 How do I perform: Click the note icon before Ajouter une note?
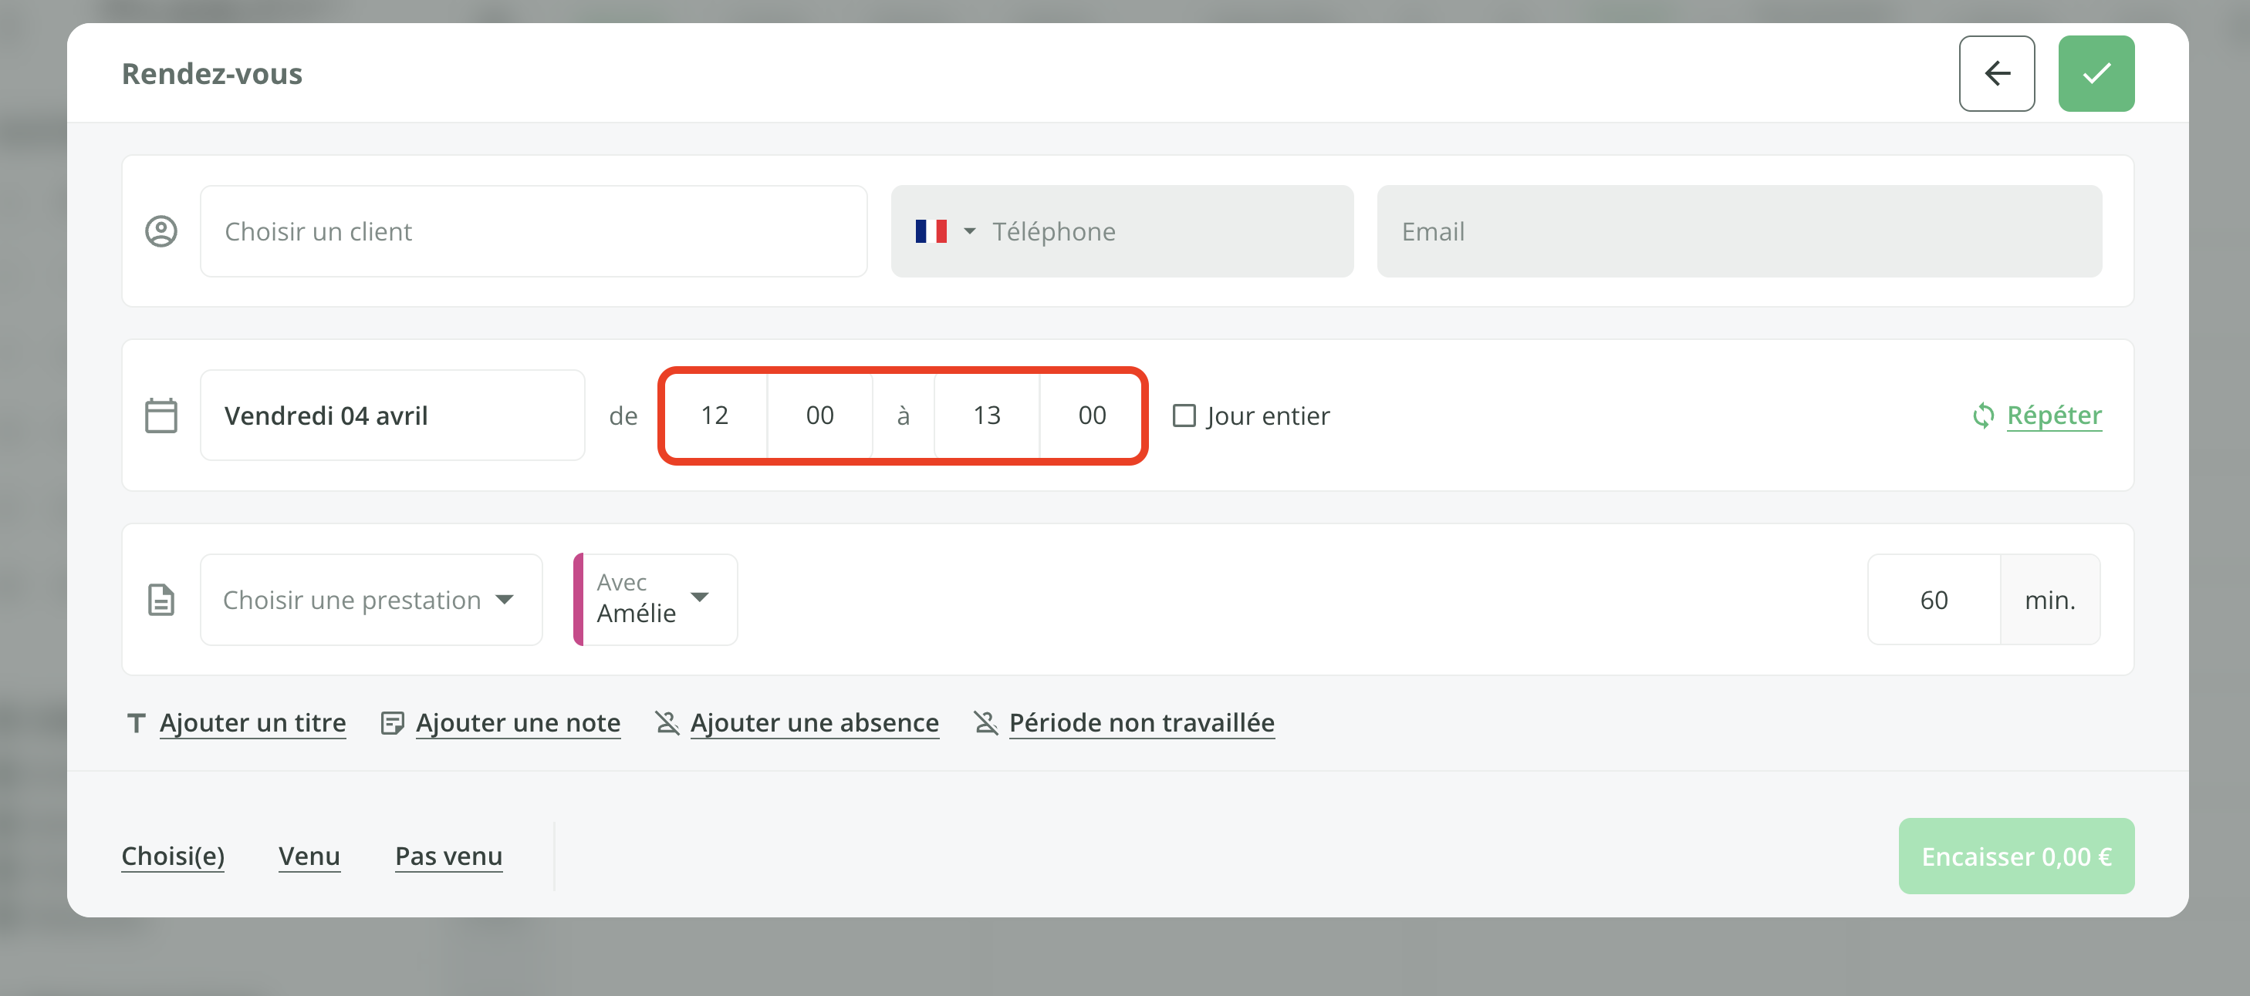[392, 723]
